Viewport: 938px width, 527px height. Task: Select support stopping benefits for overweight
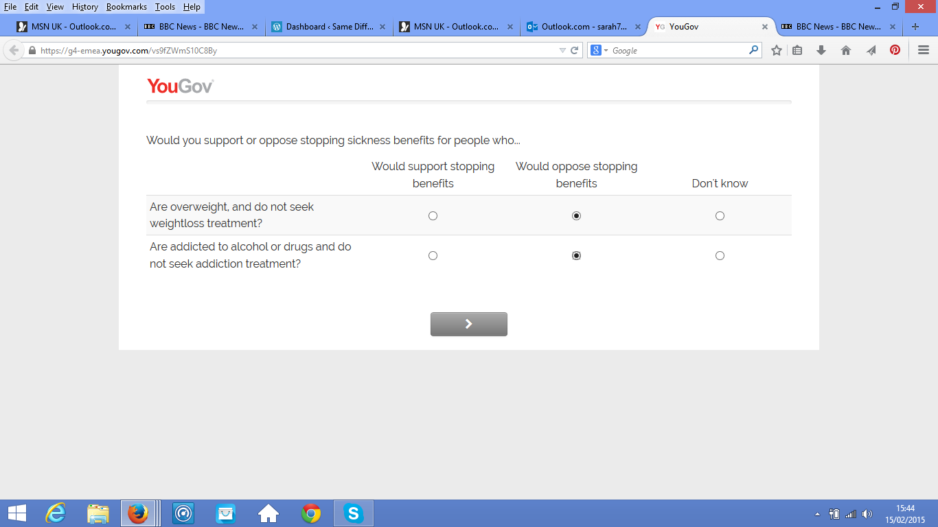433,216
